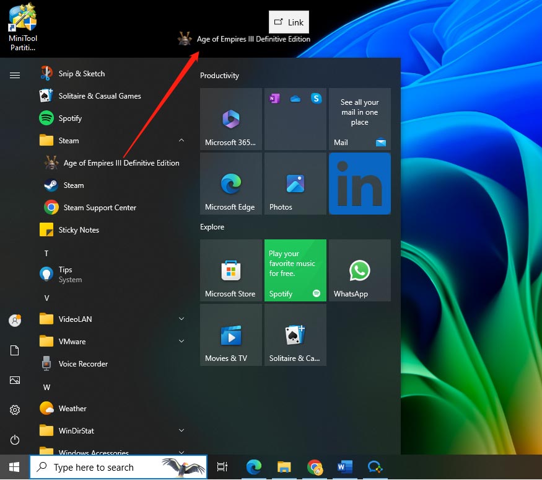The width and height of the screenshot is (542, 480).
Task: Click the Productivity group heading
Action: [219, 76]
